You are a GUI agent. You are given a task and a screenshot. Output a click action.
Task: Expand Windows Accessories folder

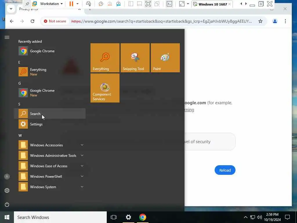pyautogui.click(x=50, y=145)
